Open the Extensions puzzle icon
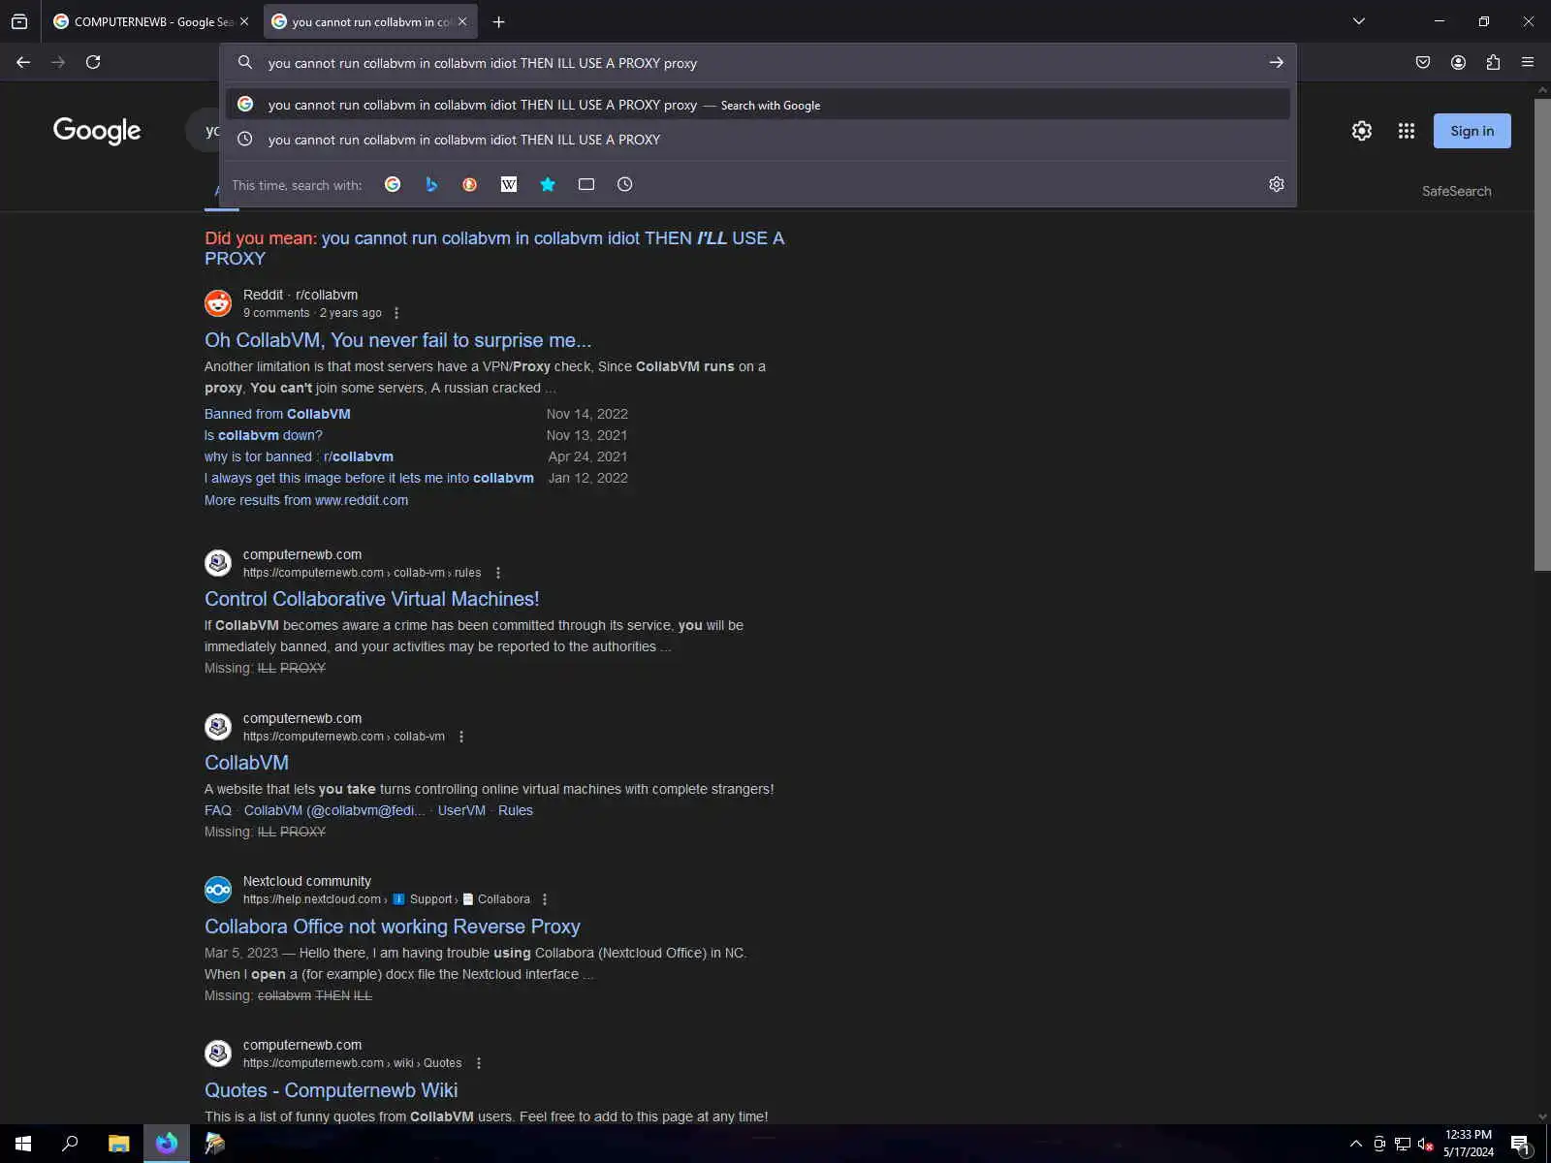This screenshot has height=1163, width=1551. 1493,62
